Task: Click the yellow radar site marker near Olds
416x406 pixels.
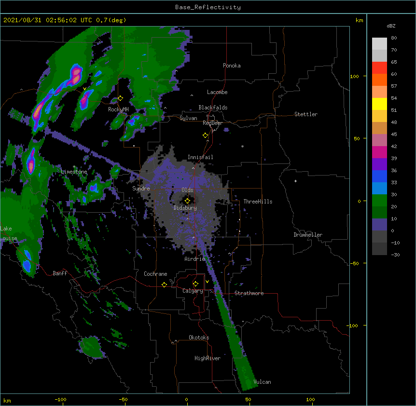Action: [187, 201]
